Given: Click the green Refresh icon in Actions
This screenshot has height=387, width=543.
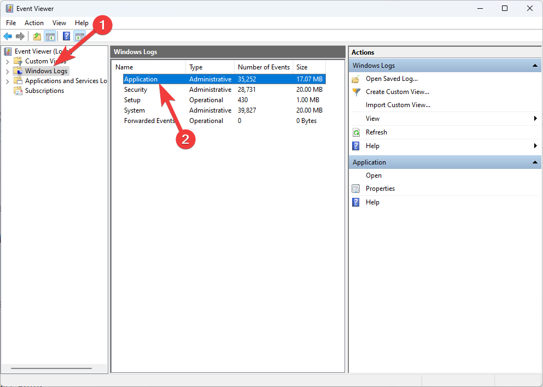Looking at the screenshot, I should click(x=356, y=132).
